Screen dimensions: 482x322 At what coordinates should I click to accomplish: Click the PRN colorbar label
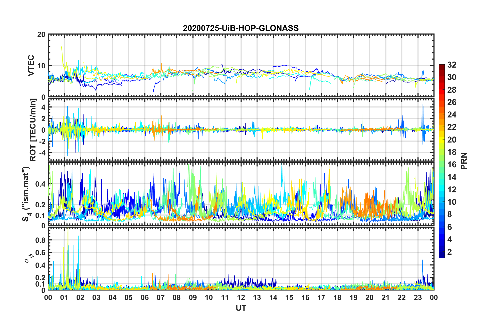464,161
